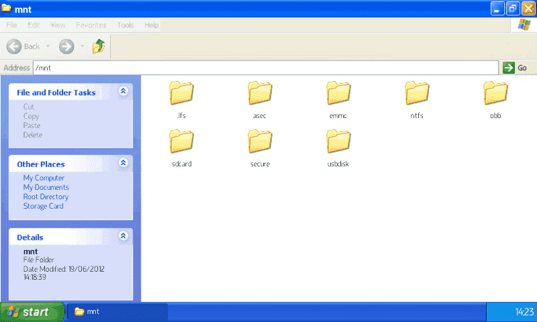Viewport: 537px width, 322px height.
Task: Open the emmc folder icon
Action: 338,93
